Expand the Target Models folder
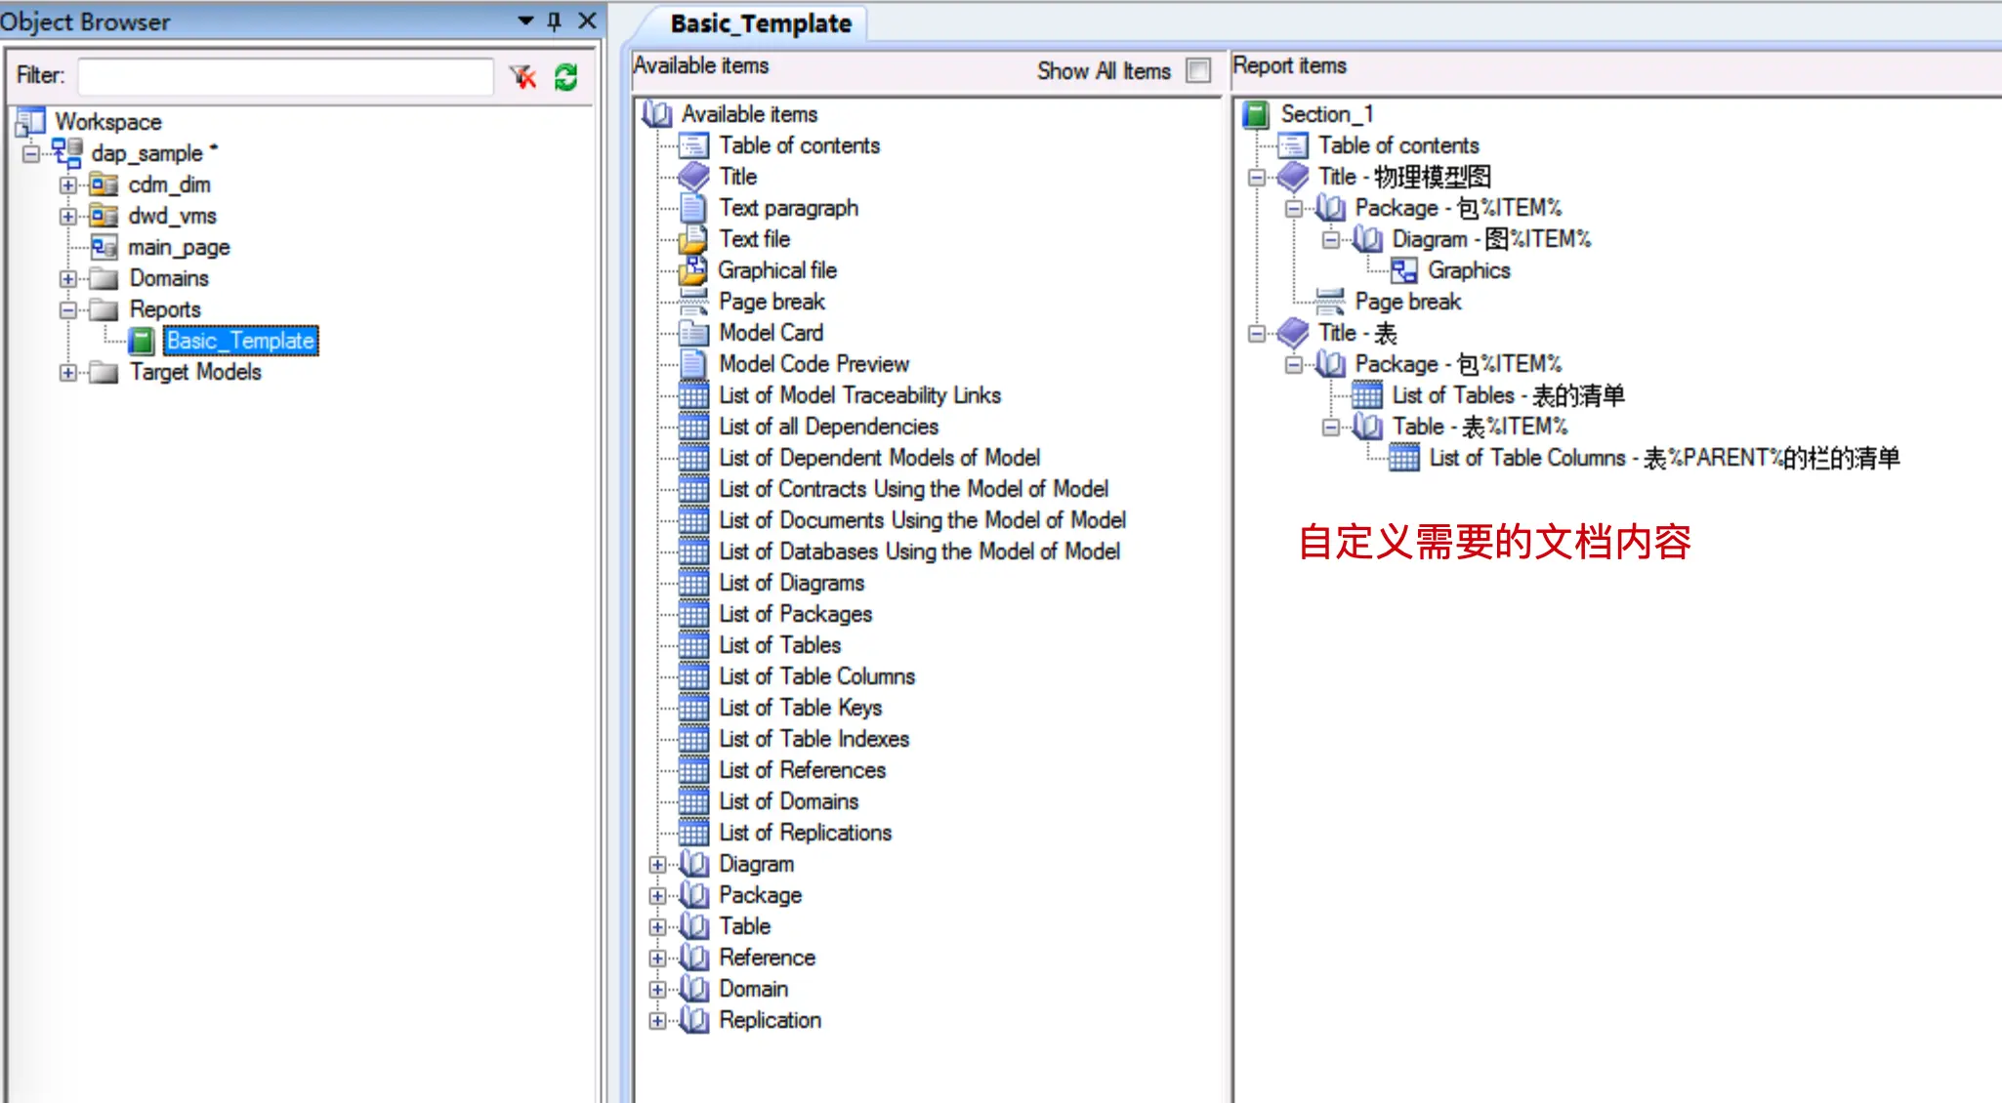The width and height of the screenshot is (2002, 1103). click(67, 372)
